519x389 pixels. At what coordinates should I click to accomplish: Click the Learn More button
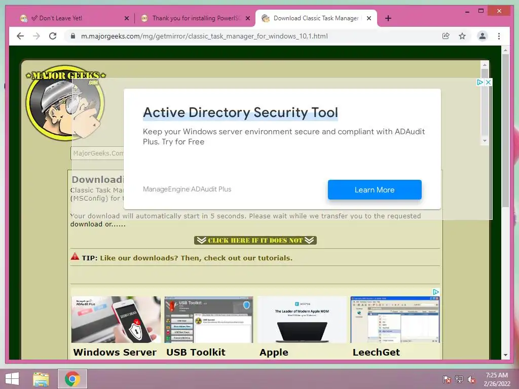[x=375, y=190]
